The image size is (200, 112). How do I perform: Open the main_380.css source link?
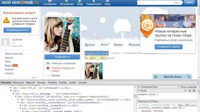(187, 105)
